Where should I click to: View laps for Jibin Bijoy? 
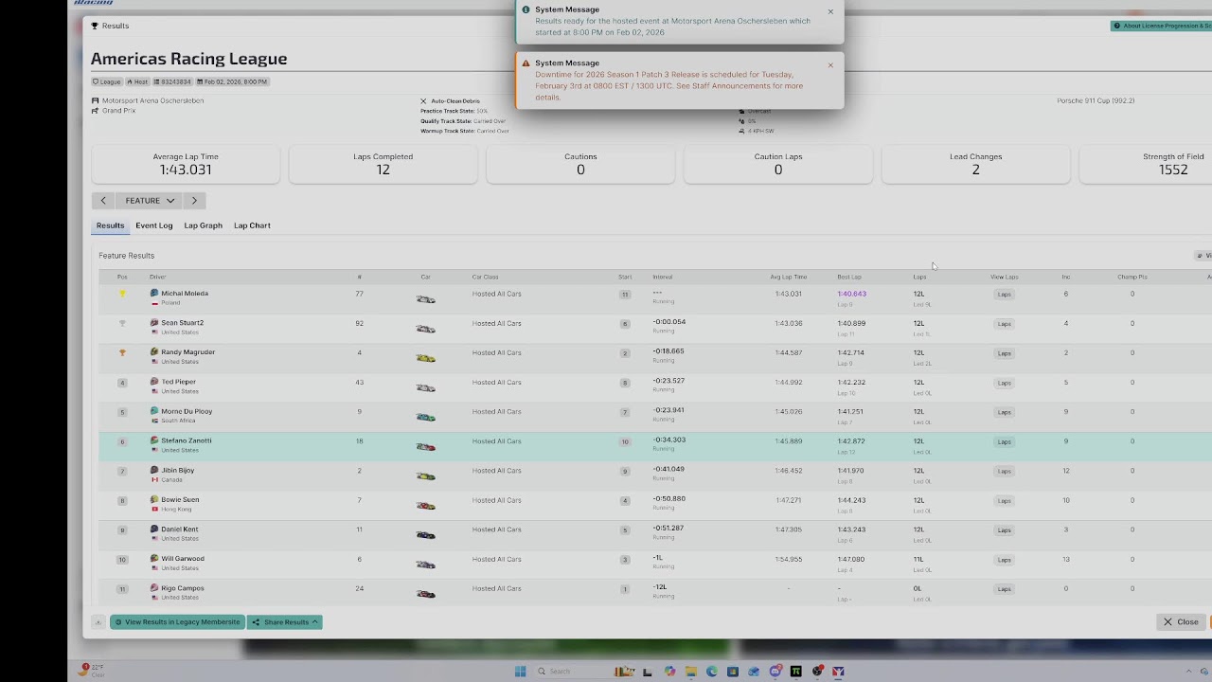1005,471
